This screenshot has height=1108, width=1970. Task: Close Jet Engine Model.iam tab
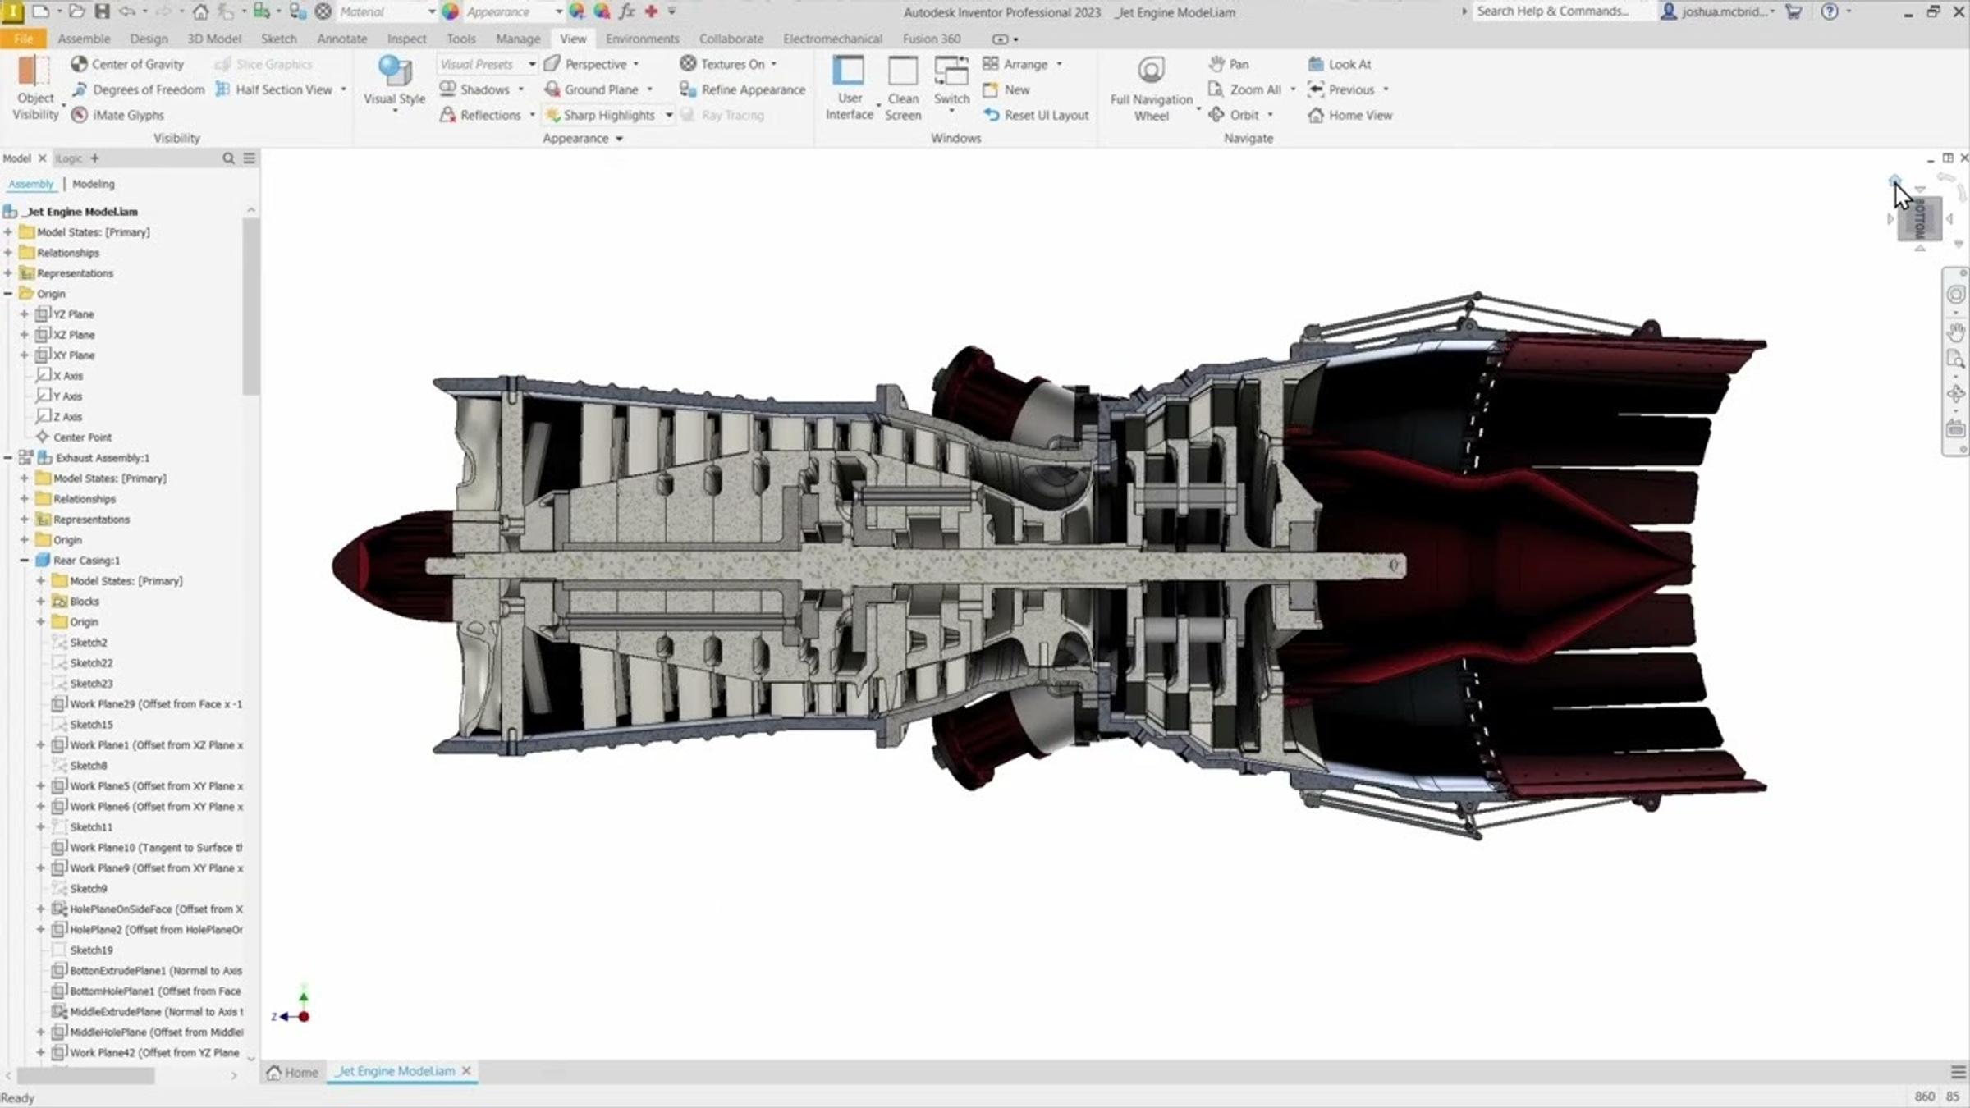[x=466, y=1071]
